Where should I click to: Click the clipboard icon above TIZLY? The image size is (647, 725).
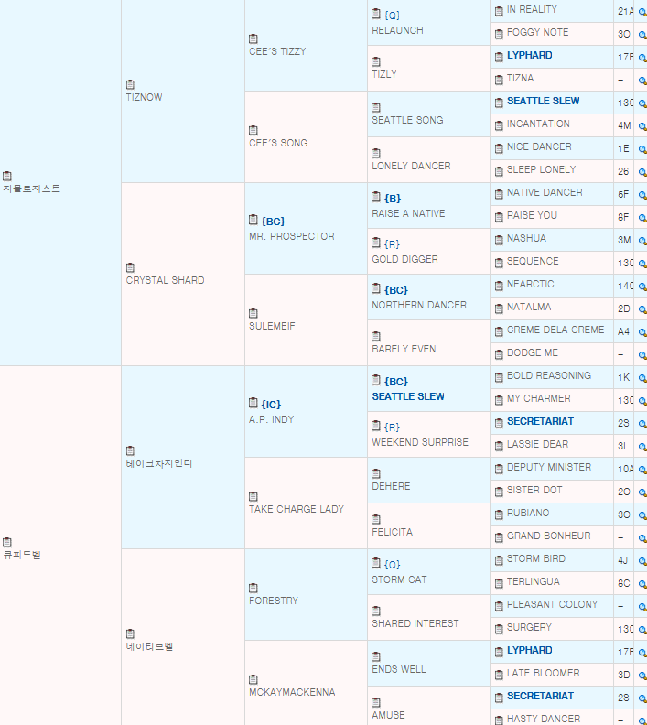coord(376,61)
